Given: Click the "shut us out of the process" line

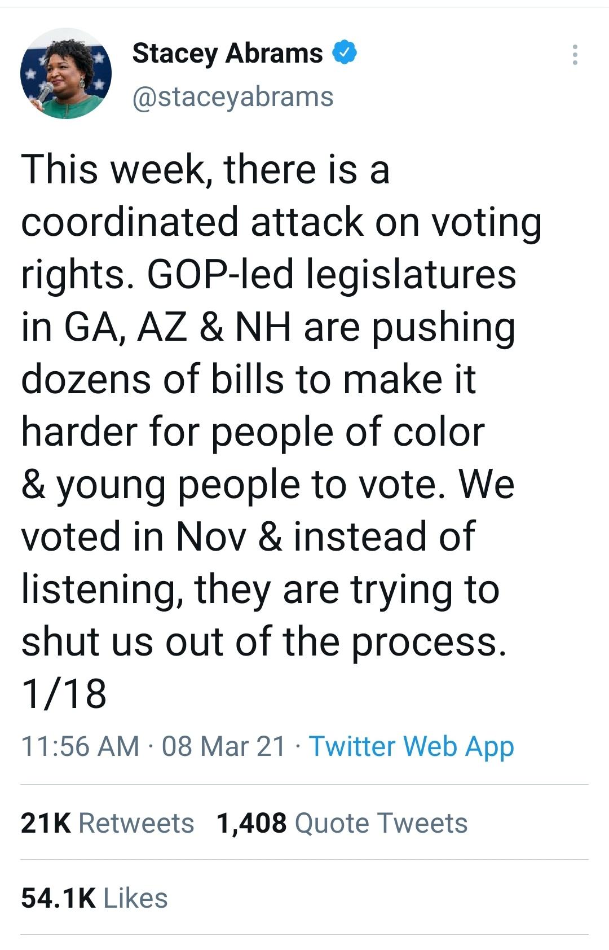Looking at the screenshot, I should tap(263, 641).
